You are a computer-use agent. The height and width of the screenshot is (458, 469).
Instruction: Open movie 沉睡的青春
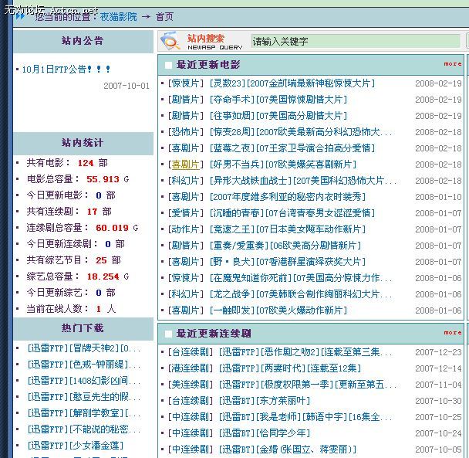pos(292,213)
